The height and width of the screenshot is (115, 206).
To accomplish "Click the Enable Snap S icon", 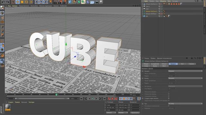I will [x=2, y=50].
